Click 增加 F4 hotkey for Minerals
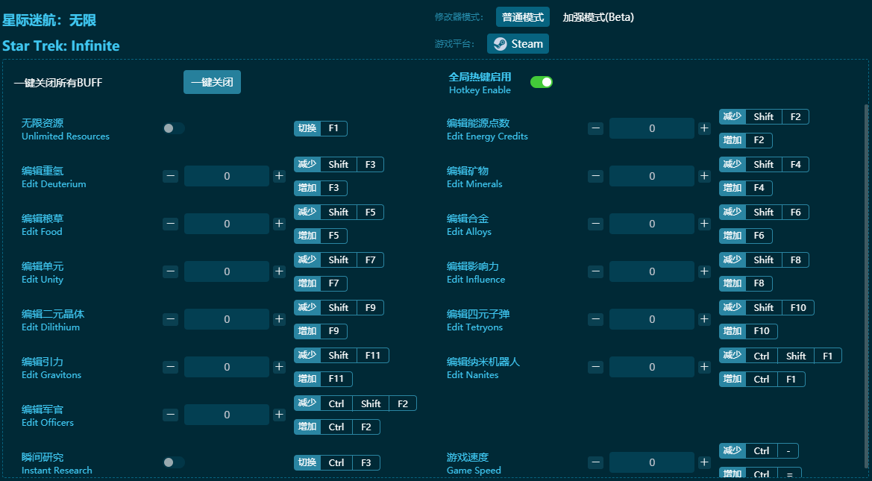The width and height of the screenshot is (872, 481). [x=746, y=188]
